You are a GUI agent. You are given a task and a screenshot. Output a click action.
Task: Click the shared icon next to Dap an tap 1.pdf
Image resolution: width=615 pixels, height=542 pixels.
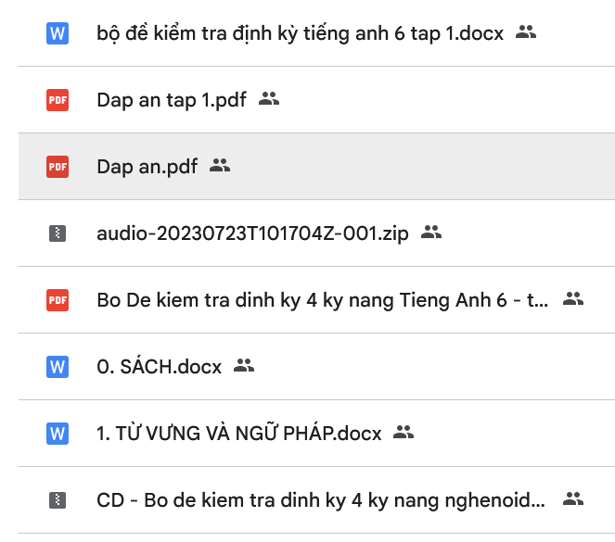(x=269, y=99)
